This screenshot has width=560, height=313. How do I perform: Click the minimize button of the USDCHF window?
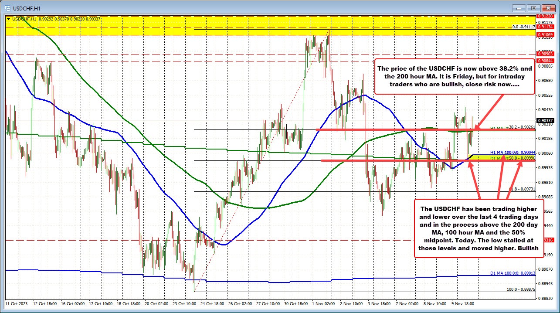click(518, 8)
